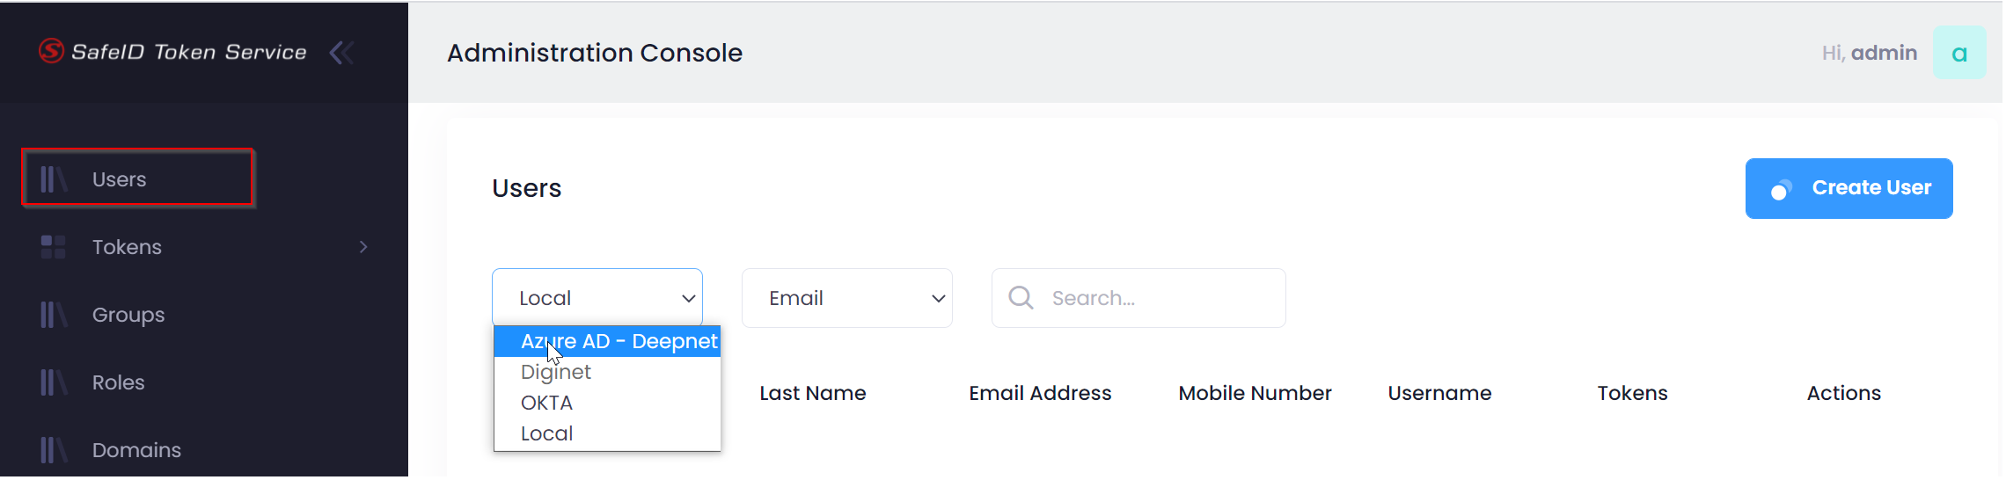Choose OKTA in the domain list
Viewport: 2006px width, 480px height.
pyautogui.click(x=547, y=403)
